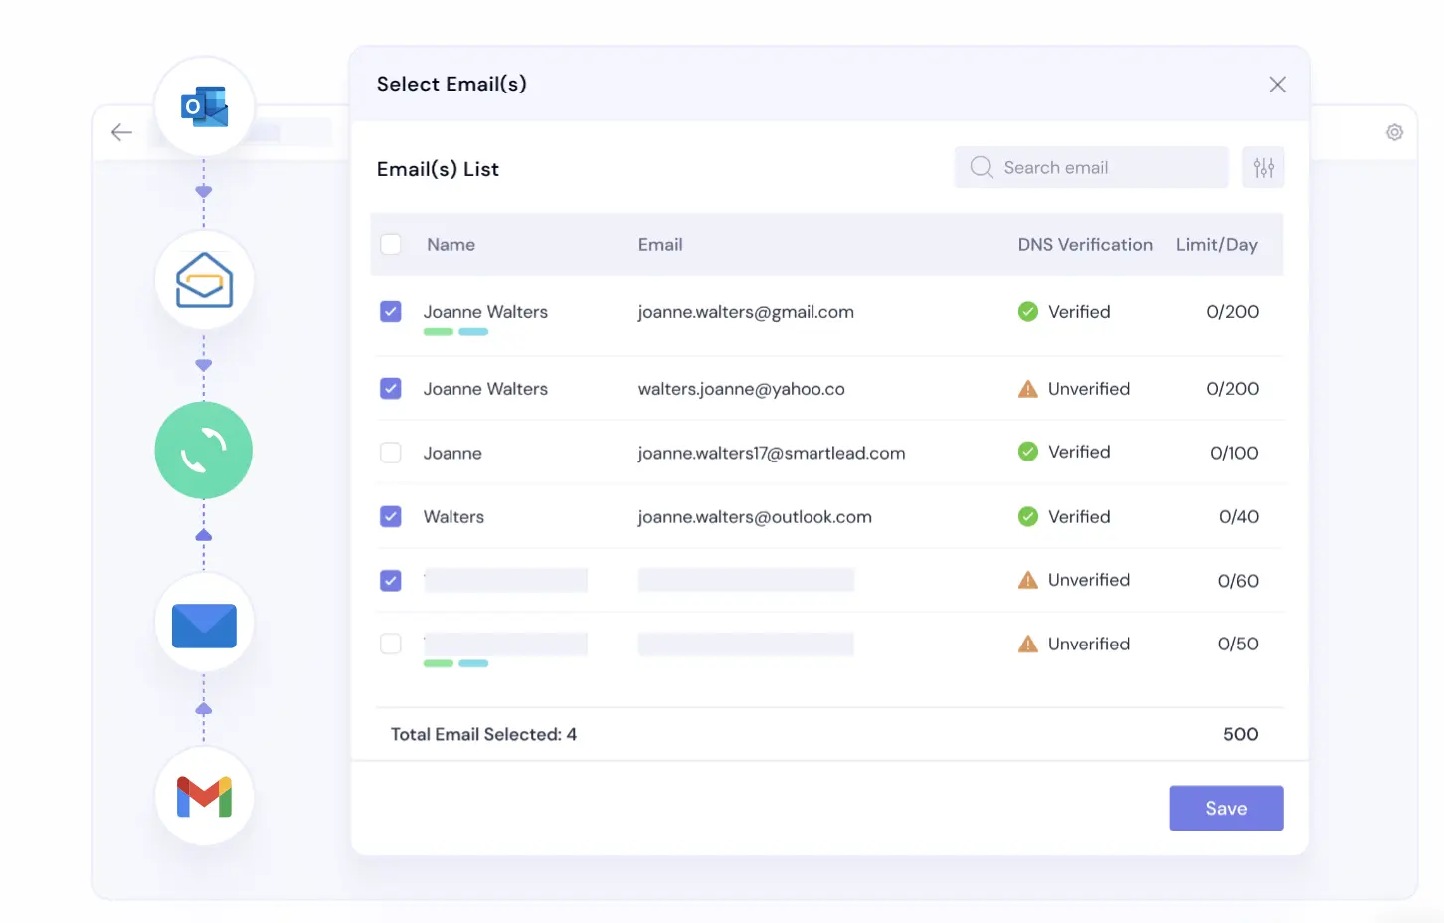Click the Save button
The width and height of the screenshot is (1444, 923).
[1225, 808]
